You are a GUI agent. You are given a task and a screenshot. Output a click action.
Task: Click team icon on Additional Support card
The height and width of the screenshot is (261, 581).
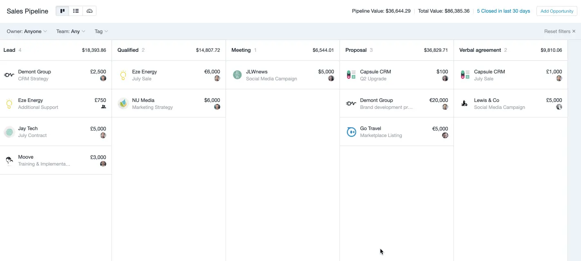(x=103, y=107)
